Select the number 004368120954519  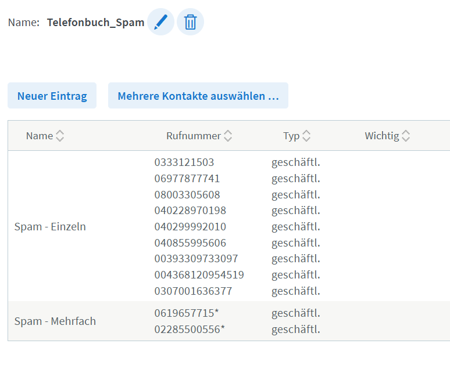[199, 274]
